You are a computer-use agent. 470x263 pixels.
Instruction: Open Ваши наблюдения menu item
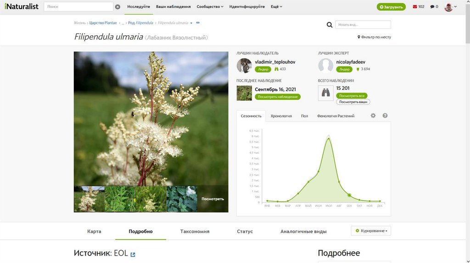click(173, 6)
